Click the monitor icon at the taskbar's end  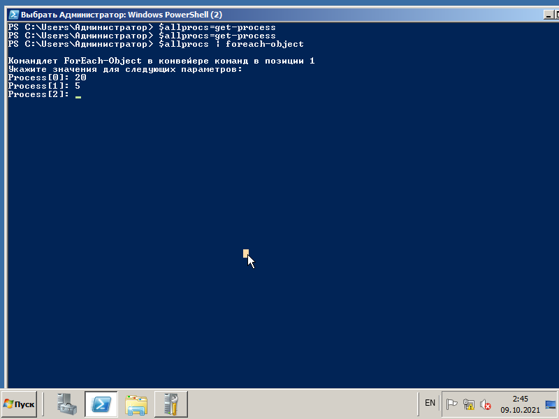tap(551, 404)
